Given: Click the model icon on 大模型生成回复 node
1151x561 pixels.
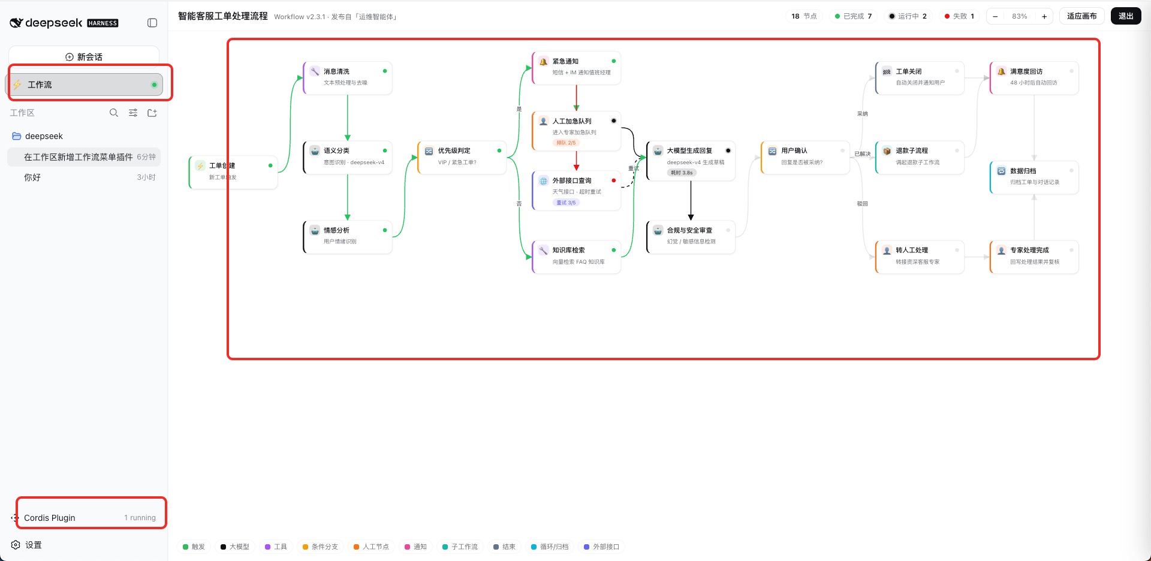Looking at the screenshot, I should click(658, 151).
